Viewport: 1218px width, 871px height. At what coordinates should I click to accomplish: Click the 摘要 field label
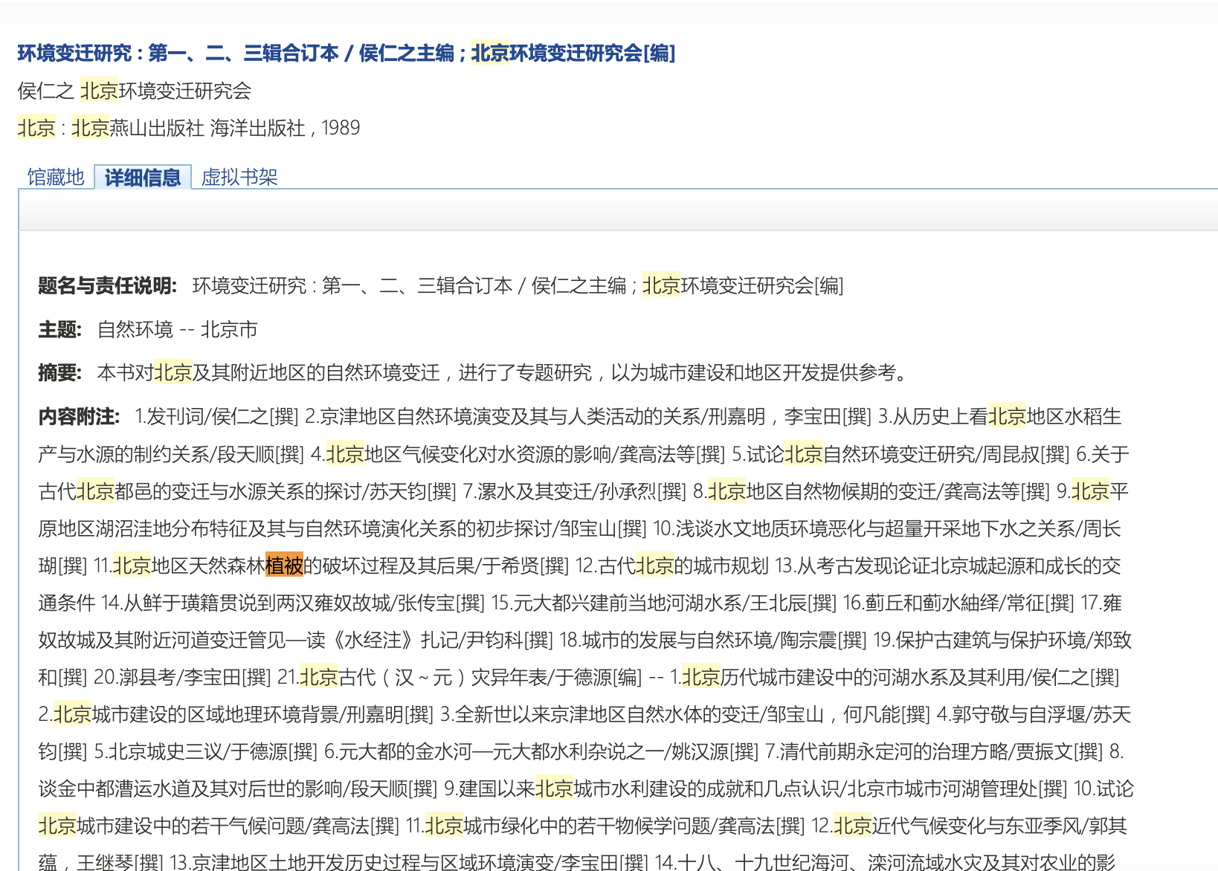click(60, 372)
